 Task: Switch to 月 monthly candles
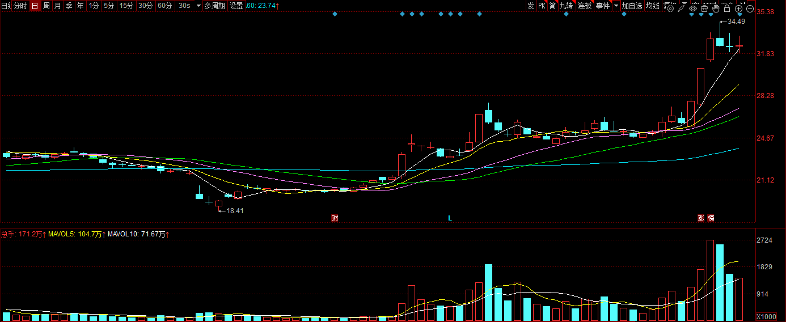57,6
